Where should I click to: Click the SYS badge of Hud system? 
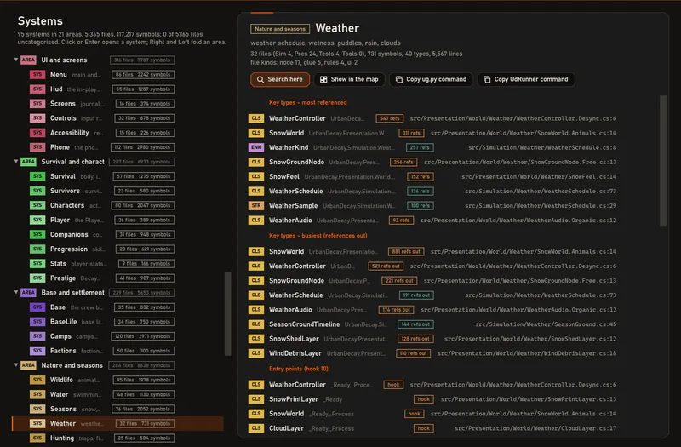[37, 89]
